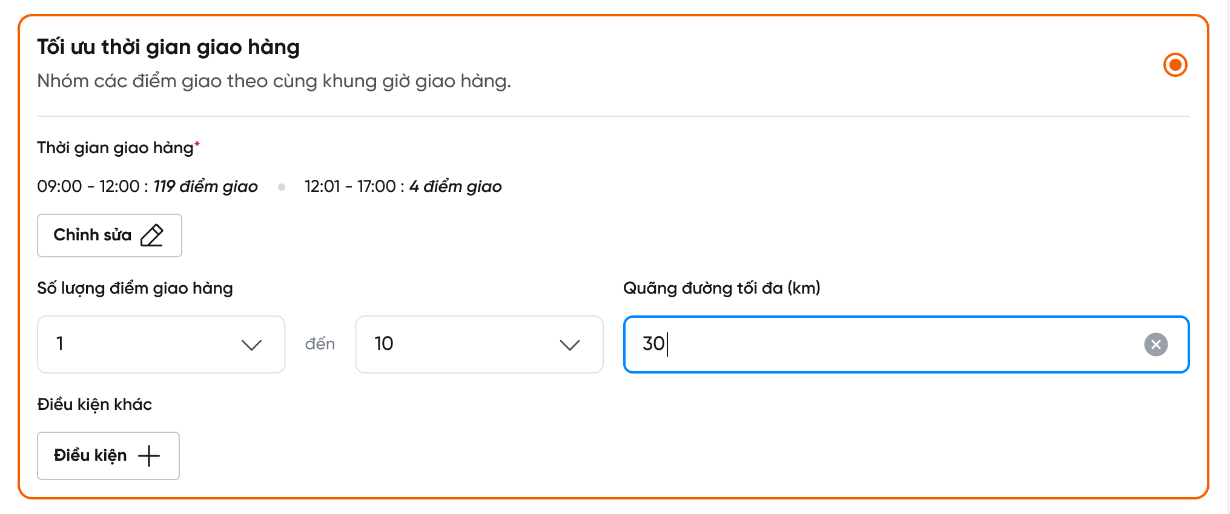This screenshot has width=1230, height=514.
Task: Click the Quãng đường tối đa (km) label
Action: pyautogui.click(x=721, y=288)
